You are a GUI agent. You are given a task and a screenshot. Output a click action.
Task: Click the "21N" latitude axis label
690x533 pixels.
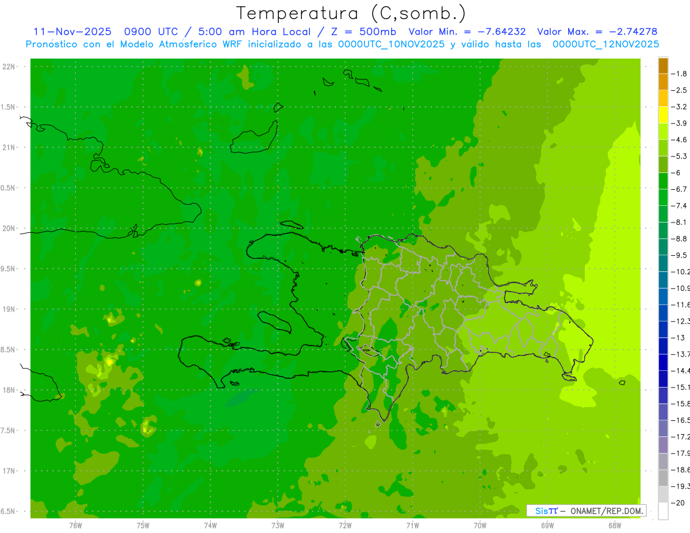(8, 147)
